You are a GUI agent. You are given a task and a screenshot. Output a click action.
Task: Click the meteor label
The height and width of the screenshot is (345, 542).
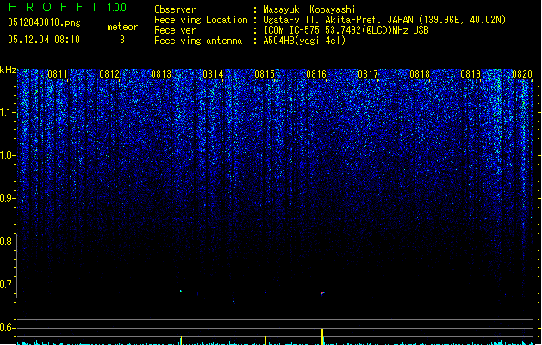click(x=122, y=27)
